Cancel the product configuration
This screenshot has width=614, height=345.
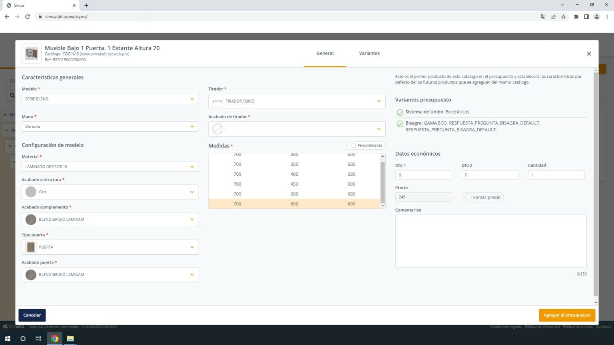point(32,315)
